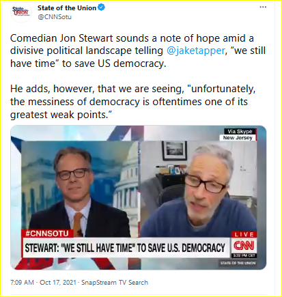
Task: Click the State of the Union profile avatar
Action: (x=20, y=12)
